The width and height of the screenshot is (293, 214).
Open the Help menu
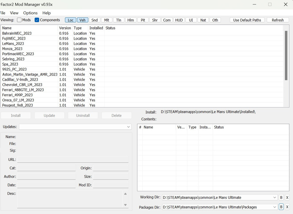tap(47, 13)
